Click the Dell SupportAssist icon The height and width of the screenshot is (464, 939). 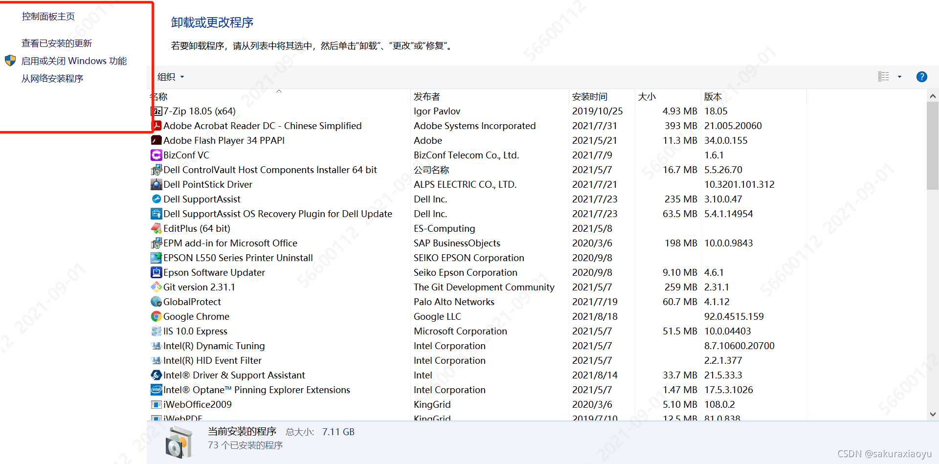coord(156,199)
